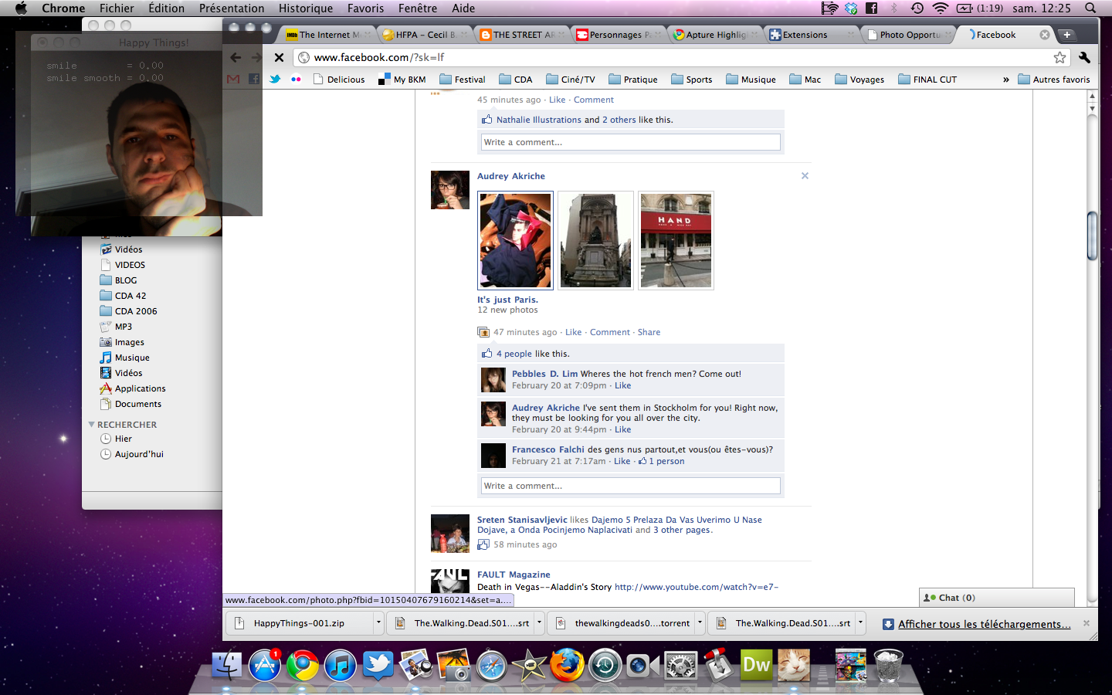
Task: Switch to the Extensions tab
Action: click(x=805, y=35)
